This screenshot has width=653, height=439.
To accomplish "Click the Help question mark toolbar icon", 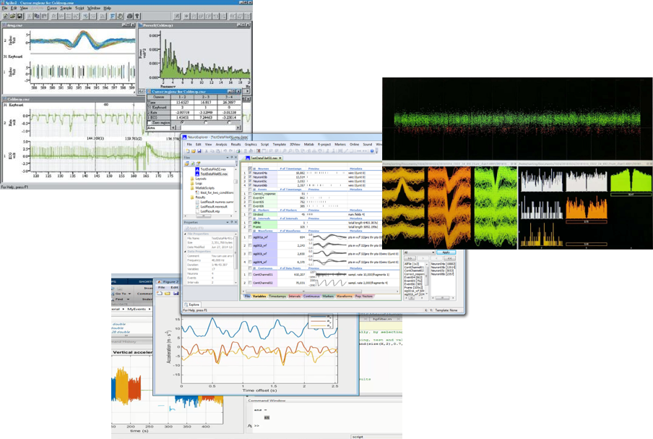I will [x=137, y=16].
